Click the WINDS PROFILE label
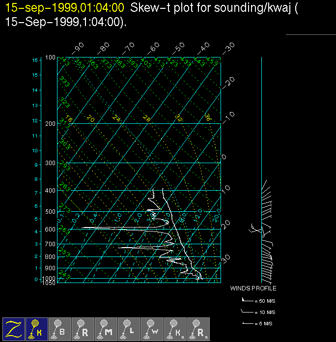 point(253,288)
